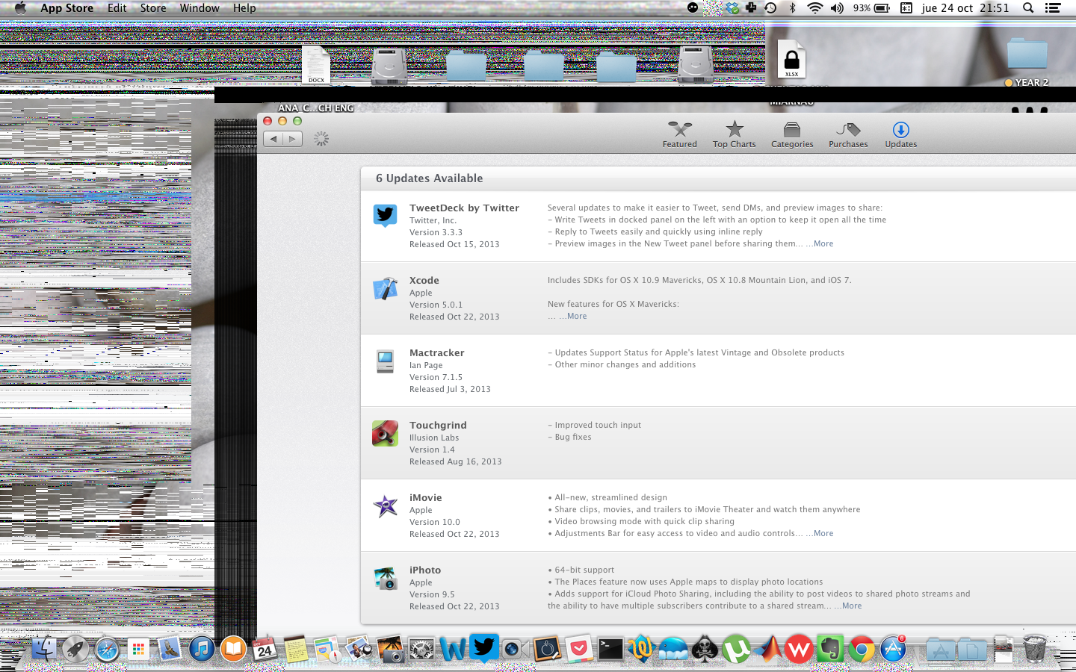Open the Edit menu

click(x=117, y=7)
